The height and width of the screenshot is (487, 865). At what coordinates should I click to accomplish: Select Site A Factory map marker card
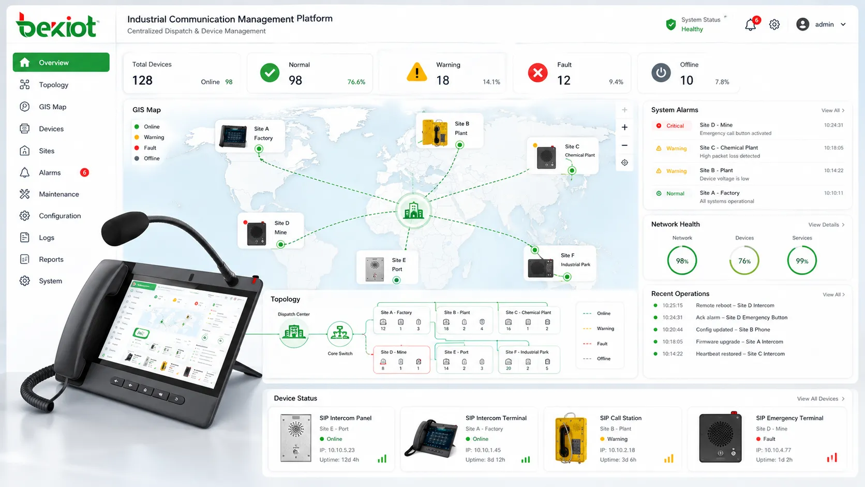pos(250,137)
